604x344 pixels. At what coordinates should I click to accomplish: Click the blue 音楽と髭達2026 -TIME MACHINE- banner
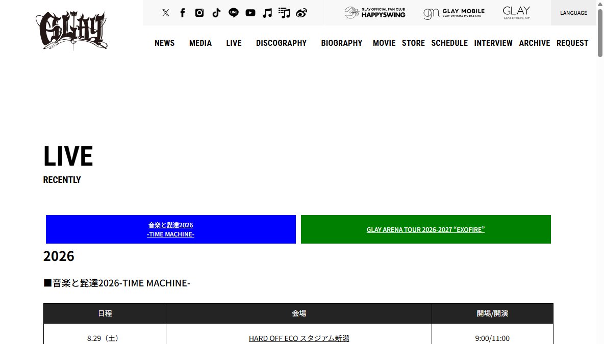coord(171,229)
